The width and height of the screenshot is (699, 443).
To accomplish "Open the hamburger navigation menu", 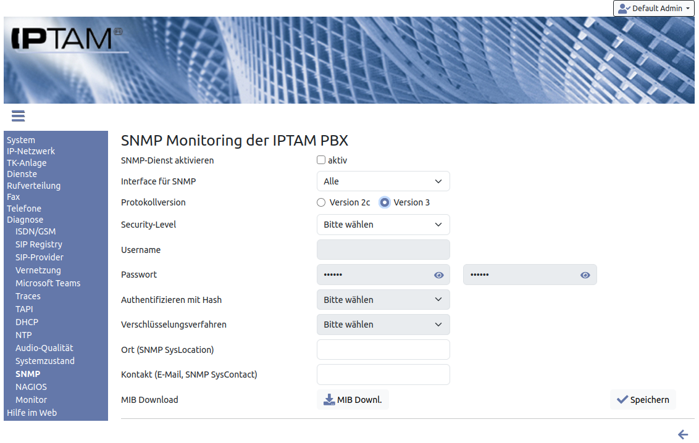I will click(x=18, y=116).
